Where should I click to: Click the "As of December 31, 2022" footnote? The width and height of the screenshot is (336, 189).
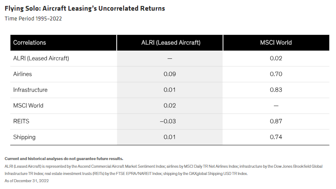(26, 181)
